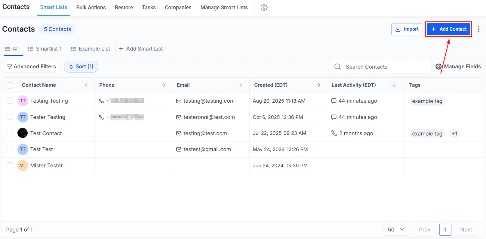The image size is (486, 239).
Task: Click envelope icon beside testeronni@test.com
Action: click(x=179, y=117)
